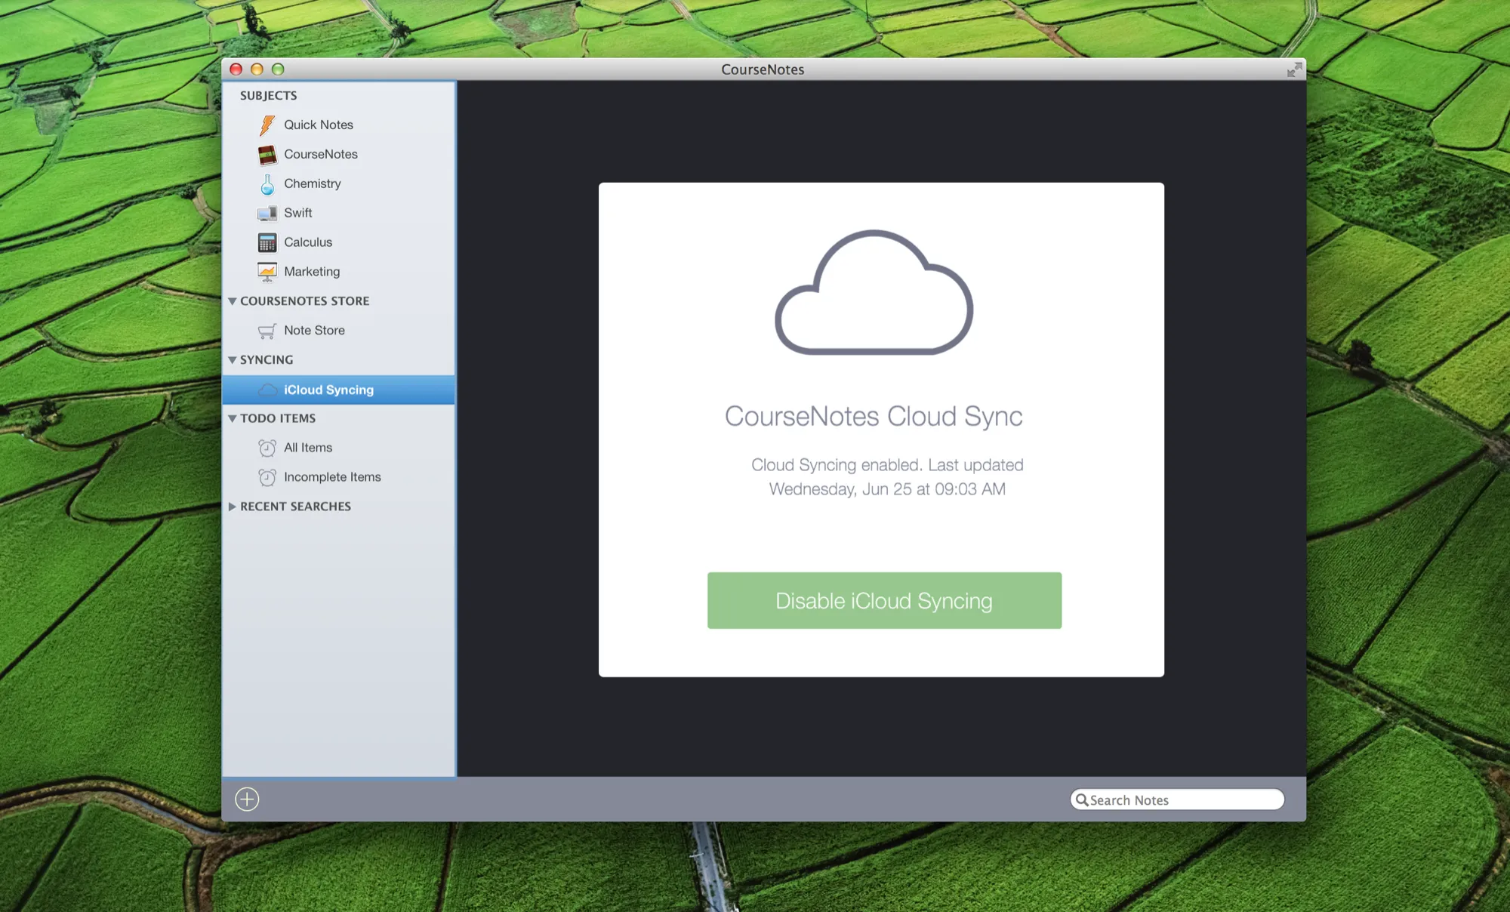Open the Note Store label

[x=314, y=331]
